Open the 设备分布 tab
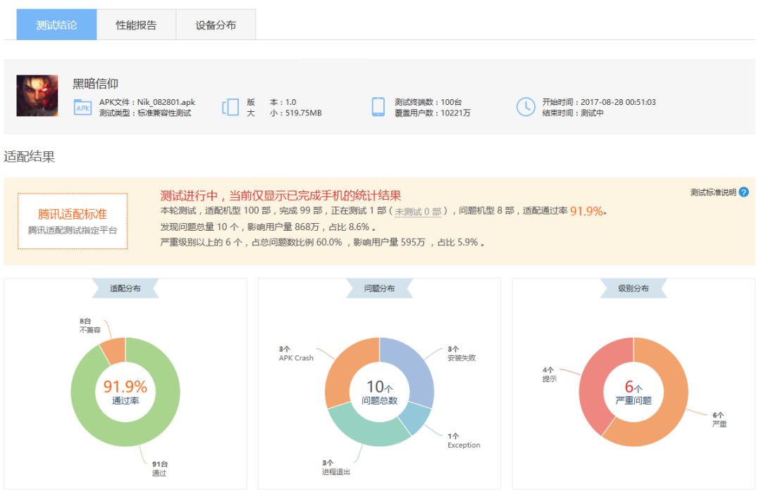This screenshot has width=761, height=494. [216, 25]
